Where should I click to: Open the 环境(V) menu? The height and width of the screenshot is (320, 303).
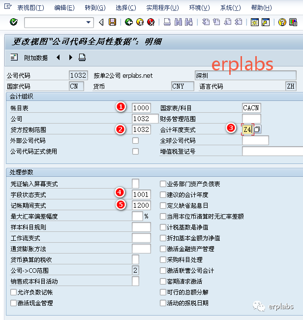[199, 8]
